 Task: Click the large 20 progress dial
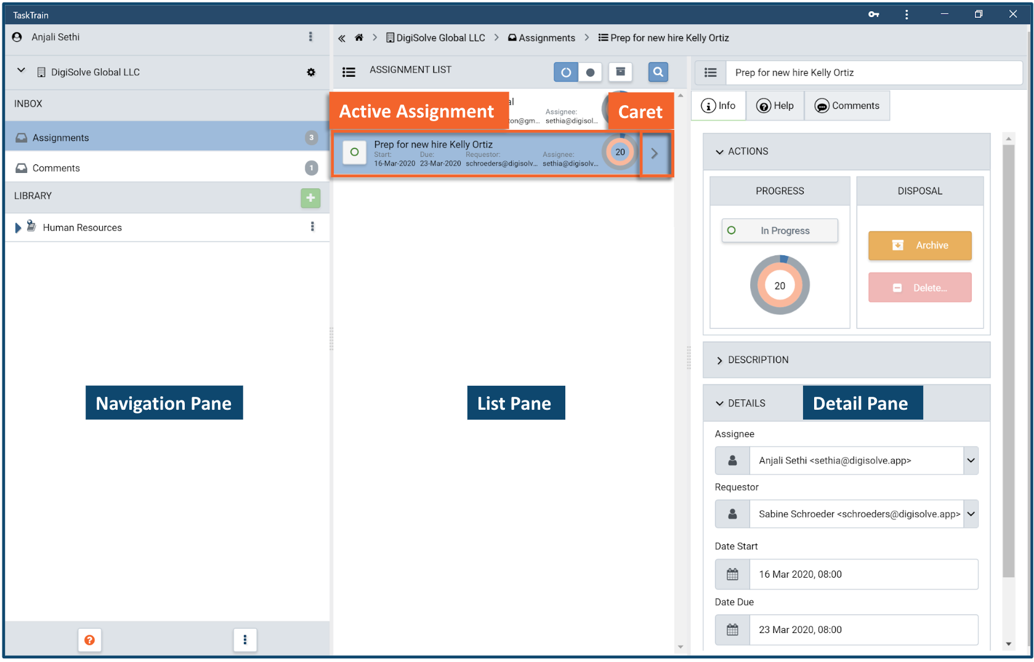pyautogui.click(x=780, y=285)
